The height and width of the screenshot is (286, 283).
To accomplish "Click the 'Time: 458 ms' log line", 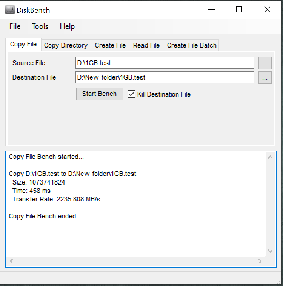I will pyautogui.click(x=32, y=191).
